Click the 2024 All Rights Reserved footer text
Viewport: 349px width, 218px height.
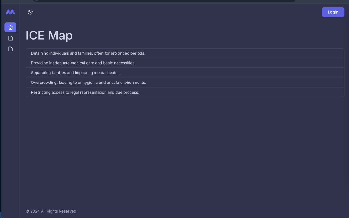pyautogui.click(x=51, y=211)
